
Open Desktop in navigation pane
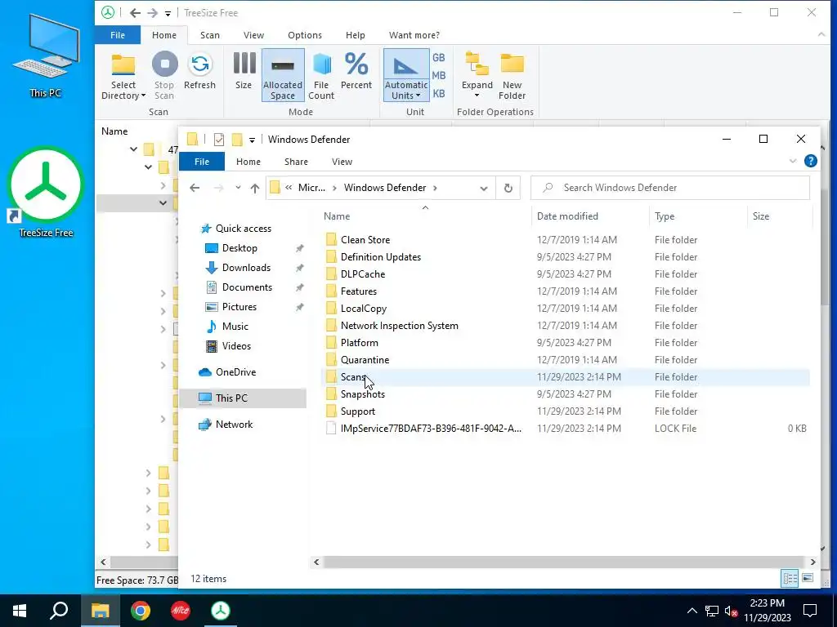[239, 248]
